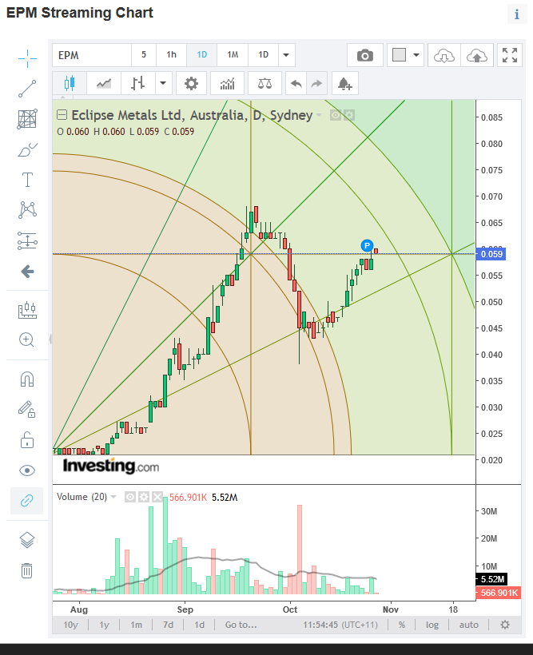Redo the chart action
The width and height of the screenshot is (533, 655).
point(316,83)
